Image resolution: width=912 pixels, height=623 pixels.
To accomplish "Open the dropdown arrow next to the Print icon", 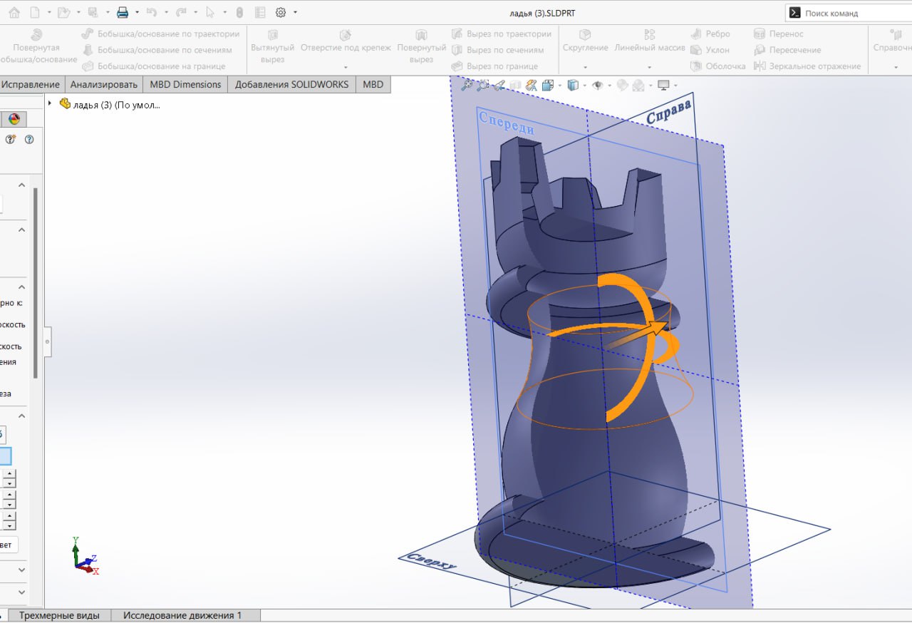I will 137,12.
